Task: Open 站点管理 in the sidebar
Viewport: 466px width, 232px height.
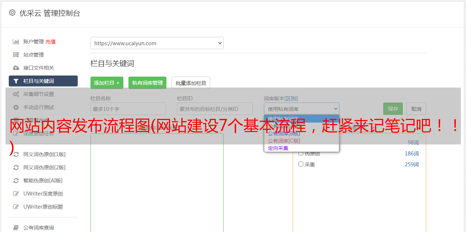Action: [34, 55]
